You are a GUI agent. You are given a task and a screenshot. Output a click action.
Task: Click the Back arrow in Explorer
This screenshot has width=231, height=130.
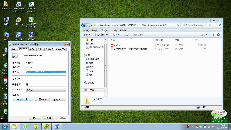[83, 25]
